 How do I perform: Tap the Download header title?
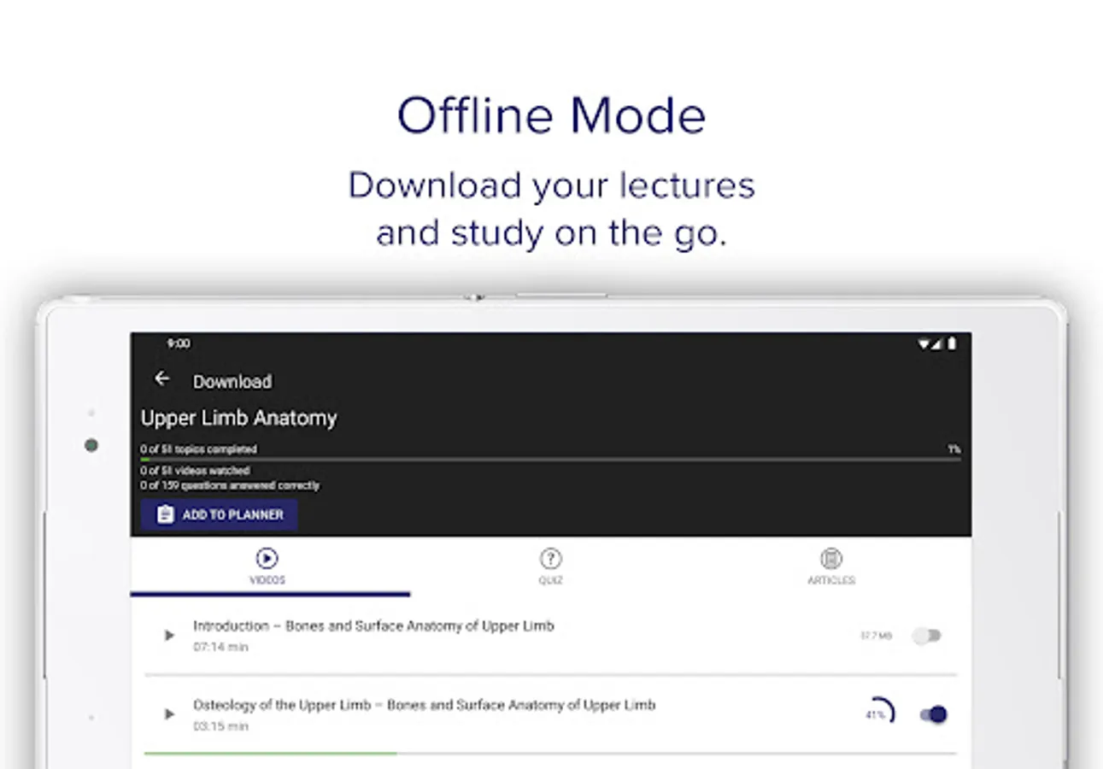coord(232,382)
